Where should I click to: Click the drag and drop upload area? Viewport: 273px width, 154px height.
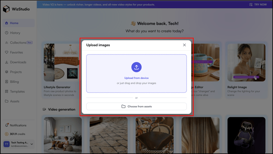[136, 74]
